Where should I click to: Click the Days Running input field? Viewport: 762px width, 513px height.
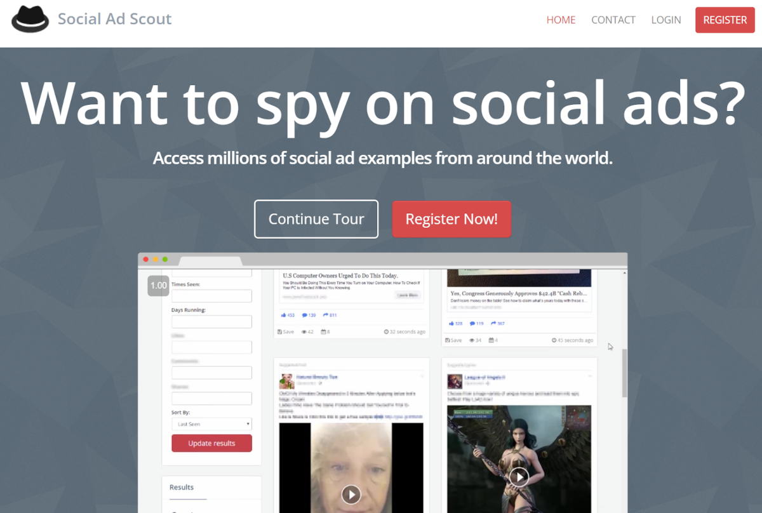point(211,322)
